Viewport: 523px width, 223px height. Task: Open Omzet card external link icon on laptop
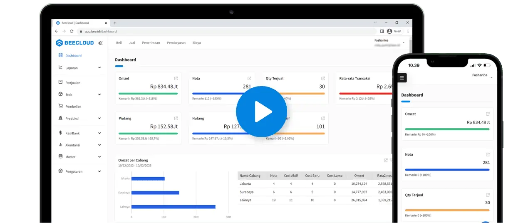(176, 78)
